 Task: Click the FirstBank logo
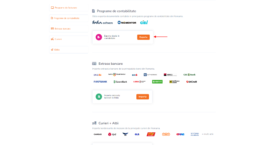101,82
